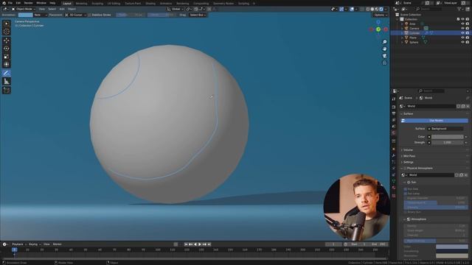Select the Add Cube tool

pyautogui.click(x=7, y=90)
